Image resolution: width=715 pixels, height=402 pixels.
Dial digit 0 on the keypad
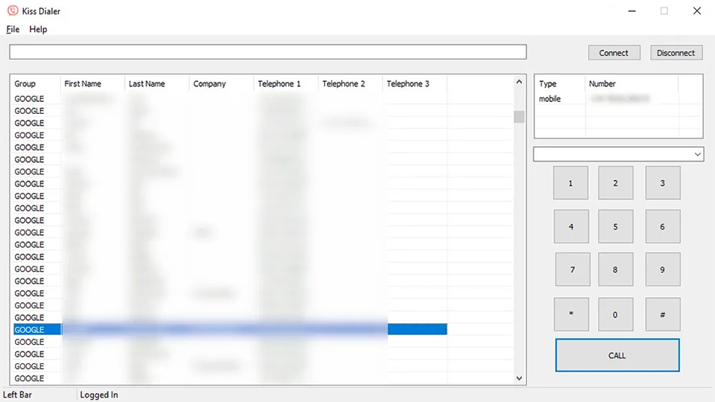[x=615, y=314]
